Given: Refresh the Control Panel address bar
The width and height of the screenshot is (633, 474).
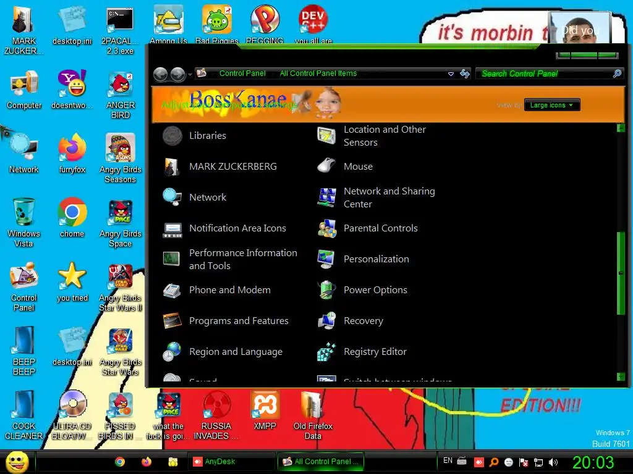Looking at the screenshot, I should 465,74.
